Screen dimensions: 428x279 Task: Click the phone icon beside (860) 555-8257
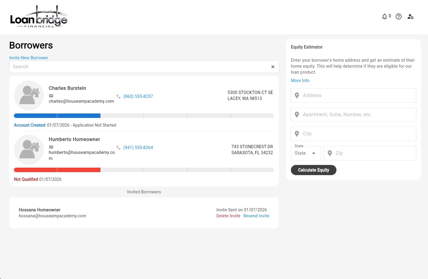click(119, 96)
